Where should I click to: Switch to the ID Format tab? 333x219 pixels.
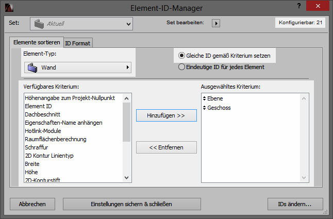(77, 43)
